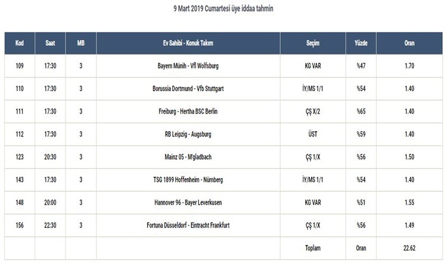The width and height of the screenshot is (447, 268).
Task: Click the total odds value 22.62
Action: [x=409, y=248]
